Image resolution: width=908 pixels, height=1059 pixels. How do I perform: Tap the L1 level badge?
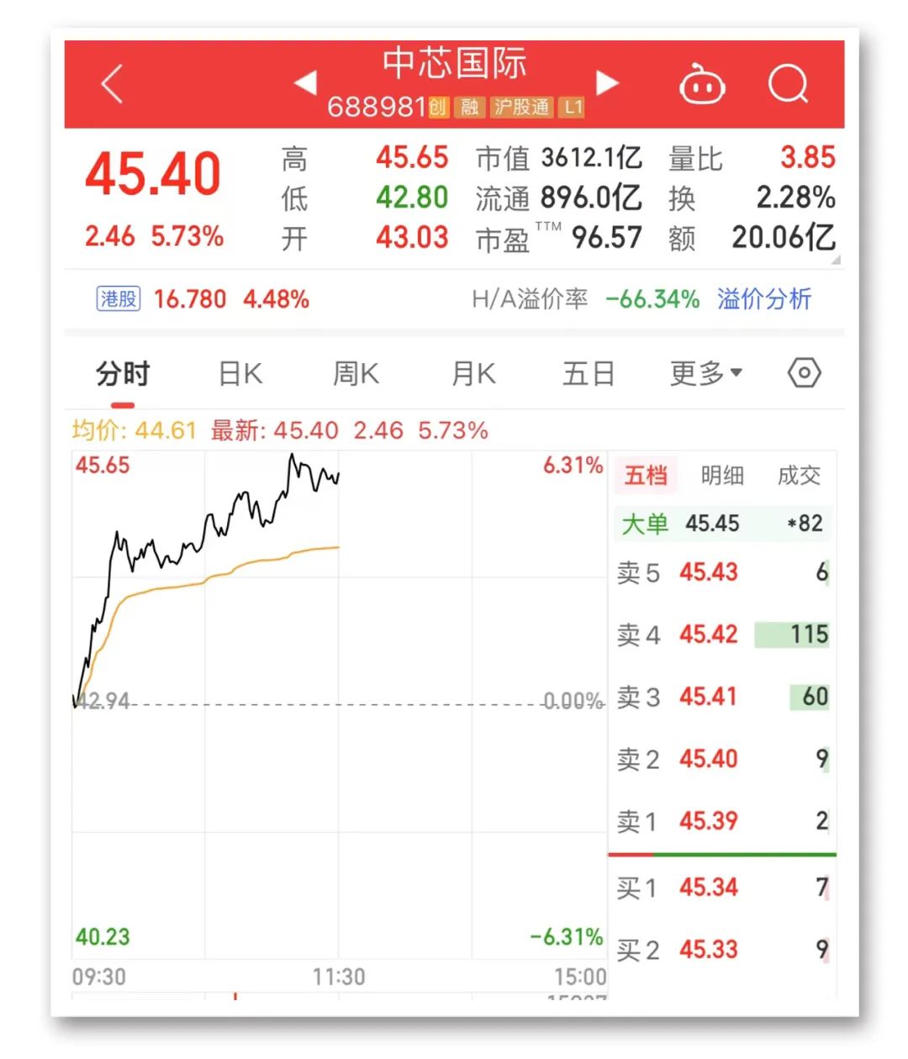[x=573, y=107]
